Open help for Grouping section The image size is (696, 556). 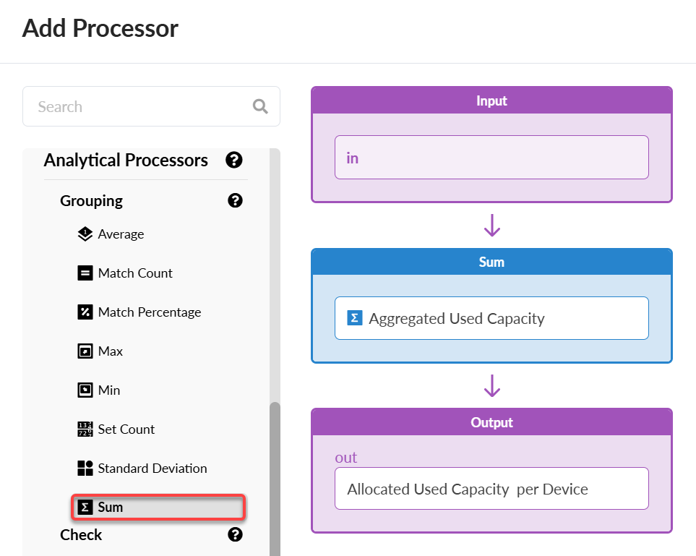click(235, 200)
